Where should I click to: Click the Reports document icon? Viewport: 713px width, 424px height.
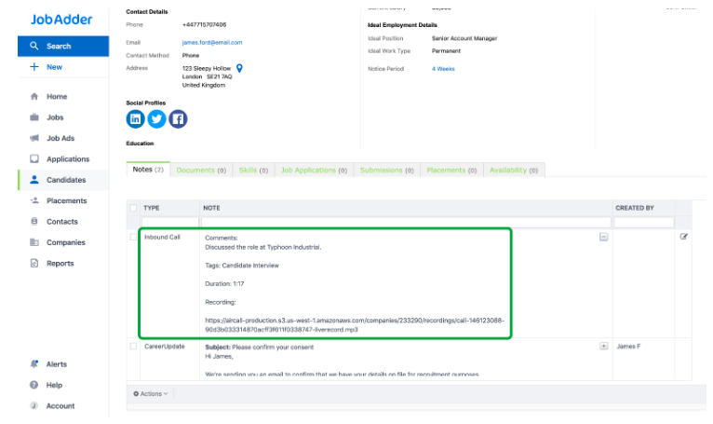(x=34, y=263)
